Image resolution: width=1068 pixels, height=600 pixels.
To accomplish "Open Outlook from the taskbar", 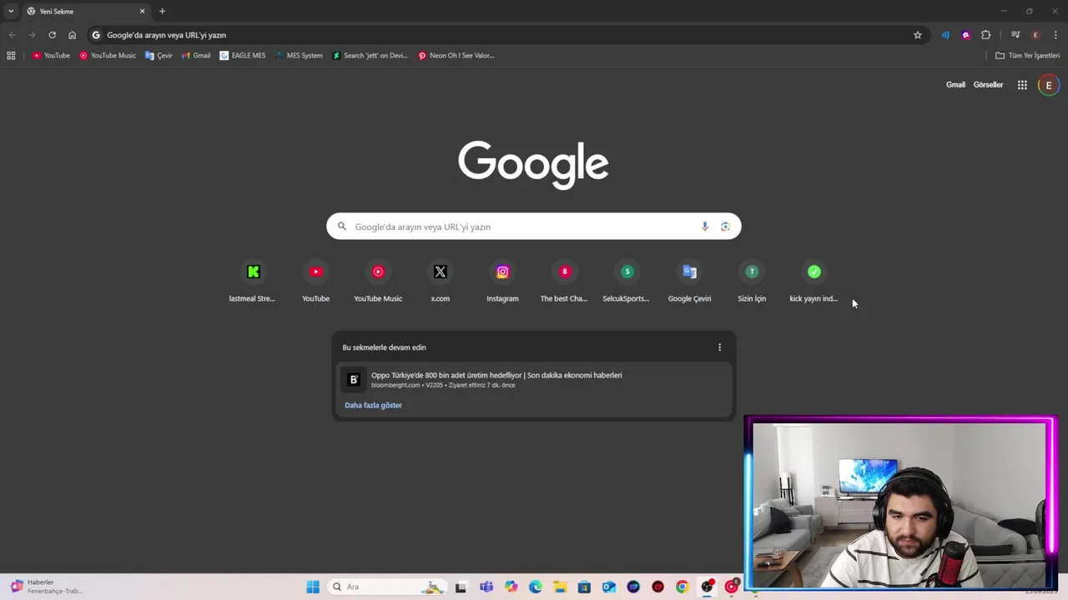I will click(x=609, y=587).
